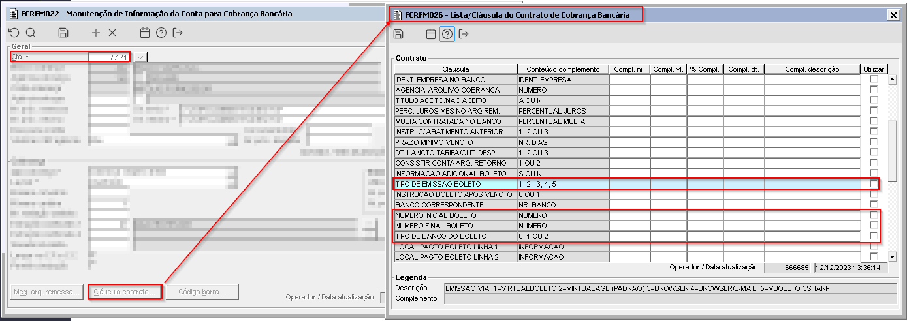Open the calendar icon in FCRFM022 toolbar
This screenshot has width=907, height=321.
tap(145, 33)
